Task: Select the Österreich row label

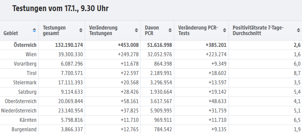Action: coord(25,45)
